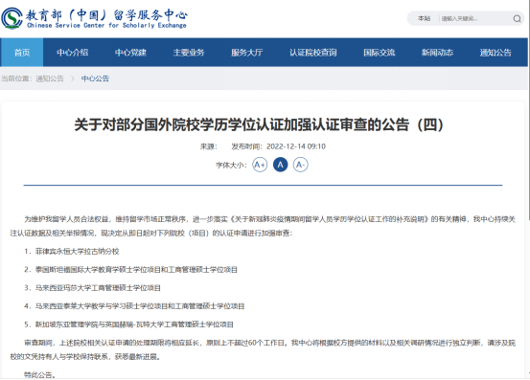Reset font size with middle A button
Image resolution: width=530 pixels, height=380 pixels.
(280, 165)
